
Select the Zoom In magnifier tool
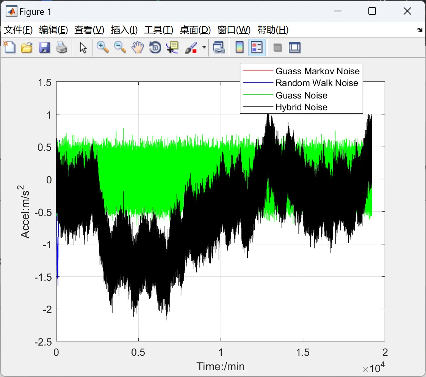[102, 48]
